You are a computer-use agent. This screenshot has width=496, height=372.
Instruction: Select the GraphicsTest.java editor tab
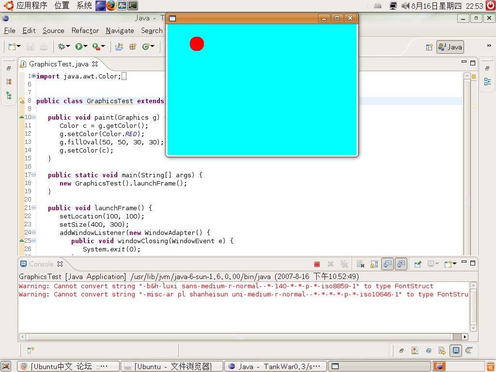59,64
